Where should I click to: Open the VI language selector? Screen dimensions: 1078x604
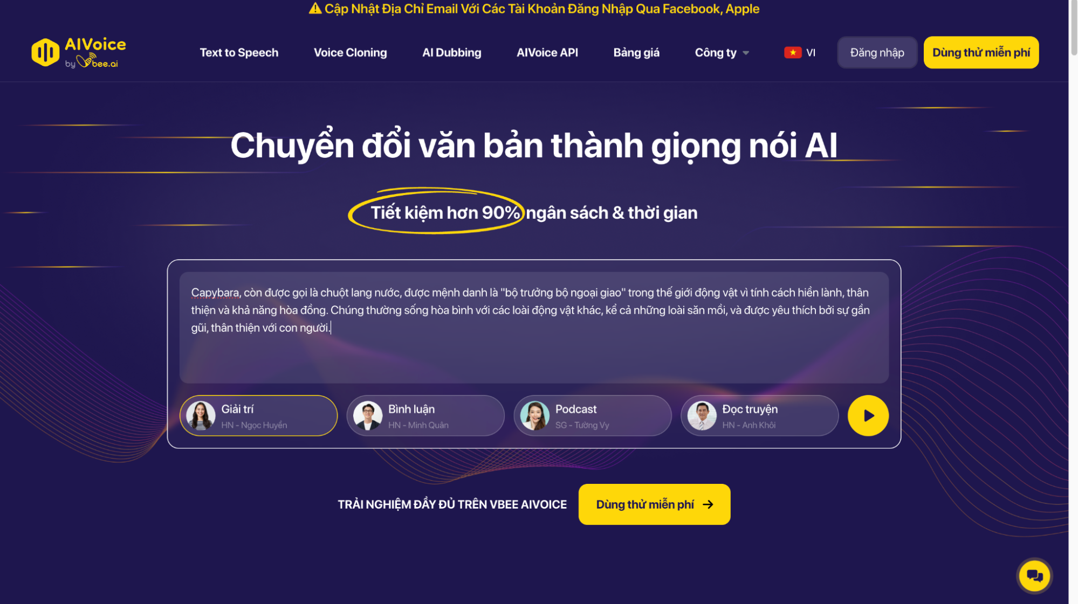pos(800,52)
